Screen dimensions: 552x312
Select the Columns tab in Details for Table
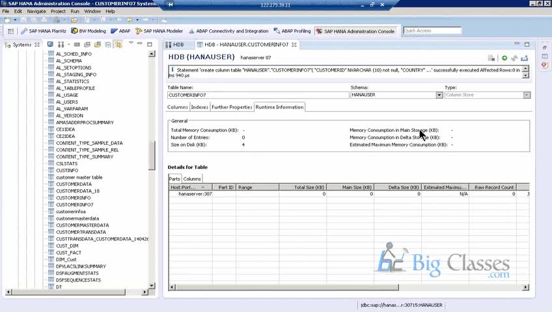(x=192, y=179)
